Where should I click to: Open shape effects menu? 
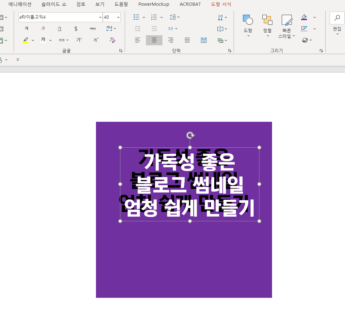pos(307,40)
